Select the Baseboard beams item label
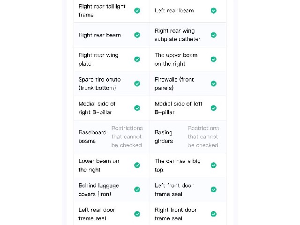Image resolution: width=300 pixels, height=225 pixels. [x=92, y=136]
